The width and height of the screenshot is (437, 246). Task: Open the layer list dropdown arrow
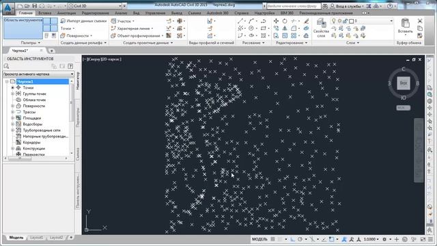(391, 21)
